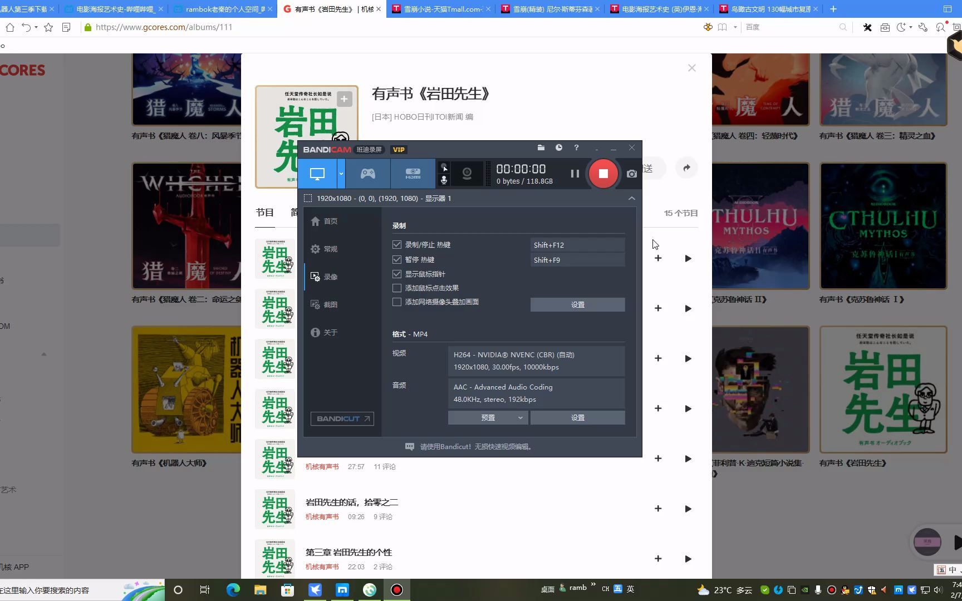Open the 预置 presets dropdown

click(488, 417)
